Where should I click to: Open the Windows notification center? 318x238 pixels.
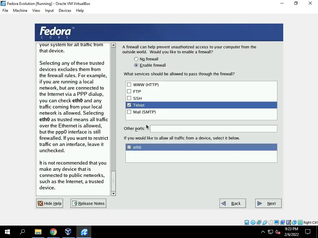click(x=308, y=232)
